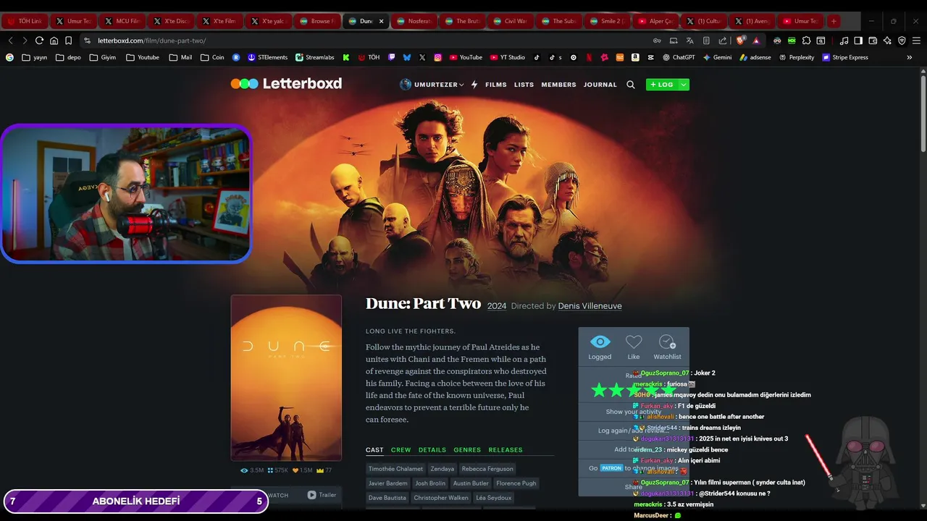The width and height of the screenshot is (927, 521).
Task: Open the 2024 year link
Action: (497, 306)
